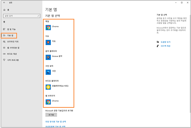Minimize the Settings window
Image resolution: width=191 pixels, height=128 pixels.
[176, 3]
